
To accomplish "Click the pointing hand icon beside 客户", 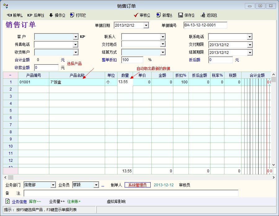I will coord(82,37).
